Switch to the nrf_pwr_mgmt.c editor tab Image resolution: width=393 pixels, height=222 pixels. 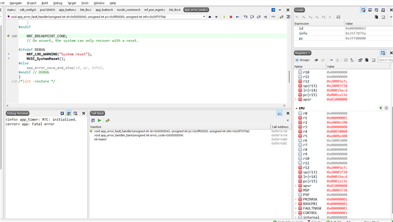[x=155, y=10]
